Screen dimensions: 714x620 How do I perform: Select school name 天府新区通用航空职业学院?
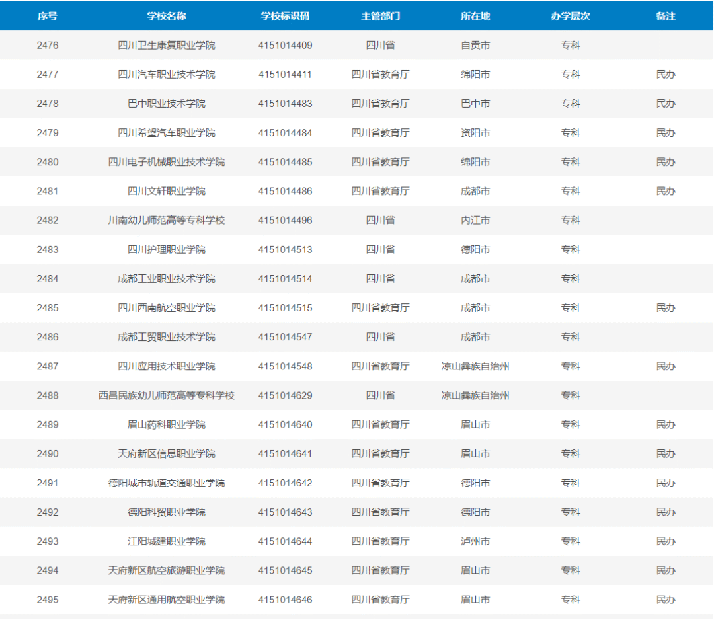click(x=166, y=600)
